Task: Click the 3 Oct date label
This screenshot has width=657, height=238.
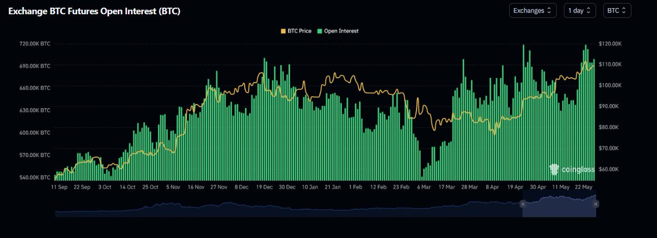Action: click(x=105, y=187)
